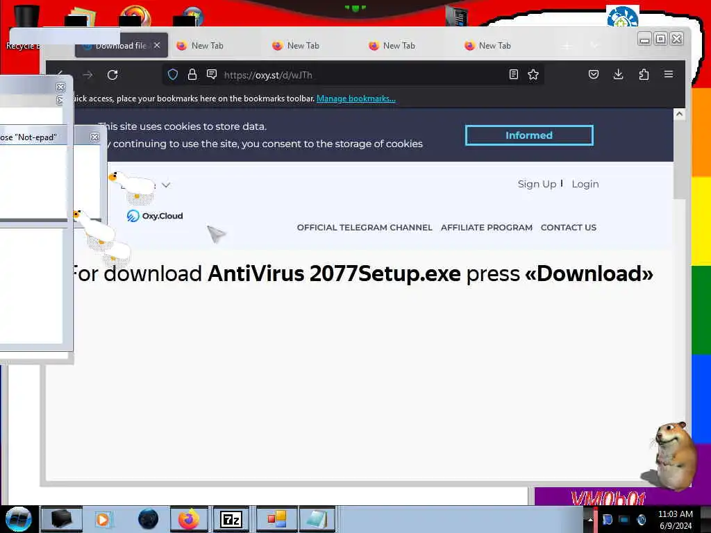Click the black box taskbar icon
Image resolution: width=711 pixels, height=533 pixels.
62,519
